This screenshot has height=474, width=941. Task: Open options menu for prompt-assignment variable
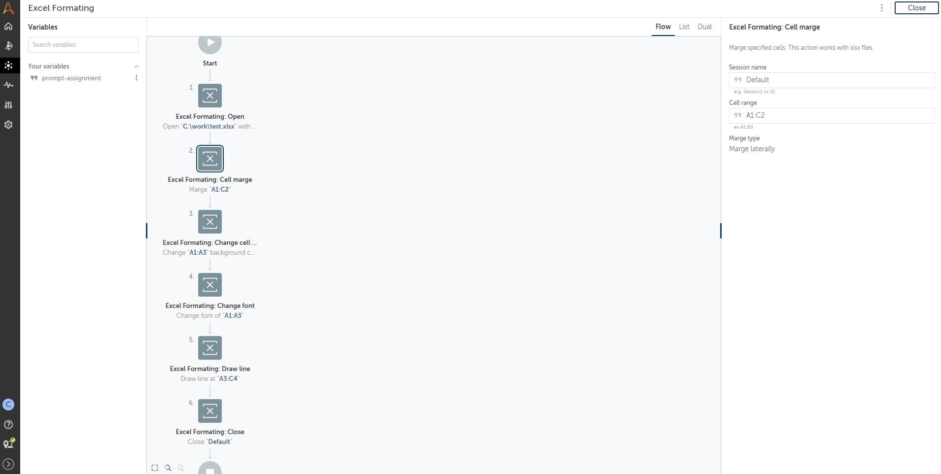click(x=137, y=78)
